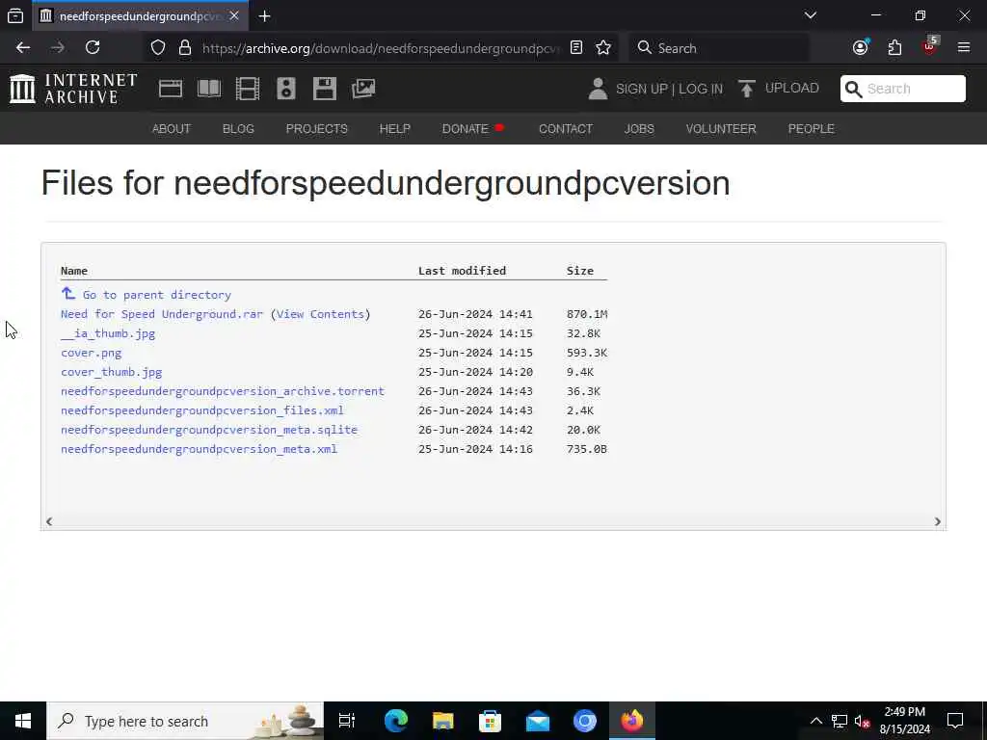Download Need for Speed Underground.rar
The width and height of the screenshot is (987, 740).
coord(162,314)
